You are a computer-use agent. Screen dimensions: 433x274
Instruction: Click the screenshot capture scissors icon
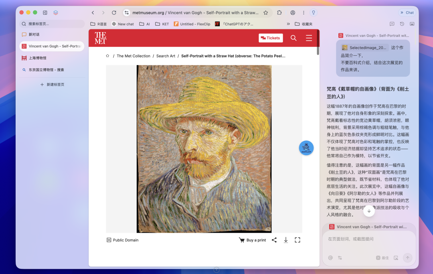tap(396, 258)
